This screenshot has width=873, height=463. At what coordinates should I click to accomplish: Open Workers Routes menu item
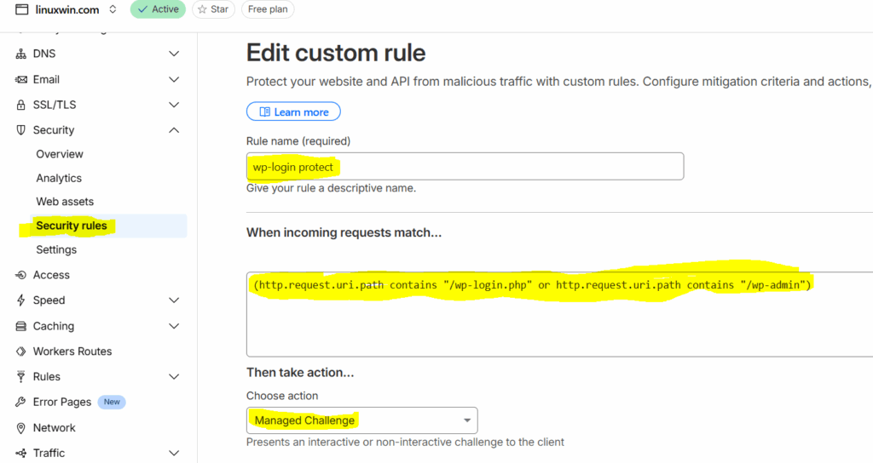pyautogui.click(x=72, y=352)
